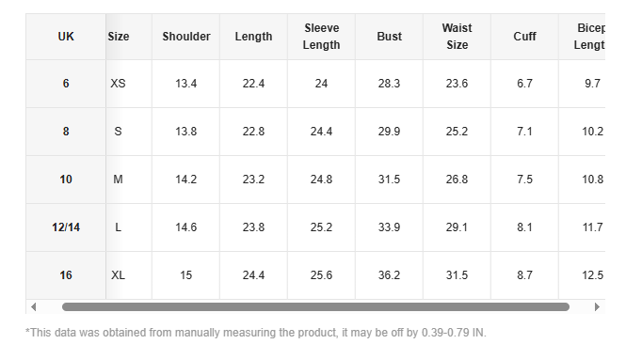This screenshot has width=642, height=344.
Task: Click the 13.8 shoulder value for S
Action: click(185, 132)
